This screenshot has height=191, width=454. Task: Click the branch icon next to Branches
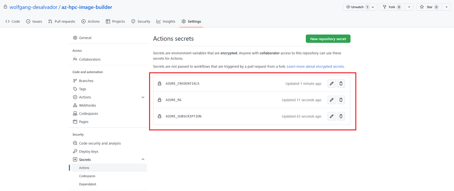pos(75,81)
